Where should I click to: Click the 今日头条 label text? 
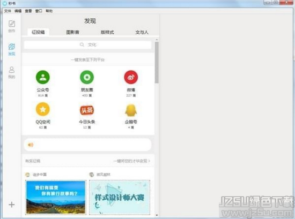(87, 122)
